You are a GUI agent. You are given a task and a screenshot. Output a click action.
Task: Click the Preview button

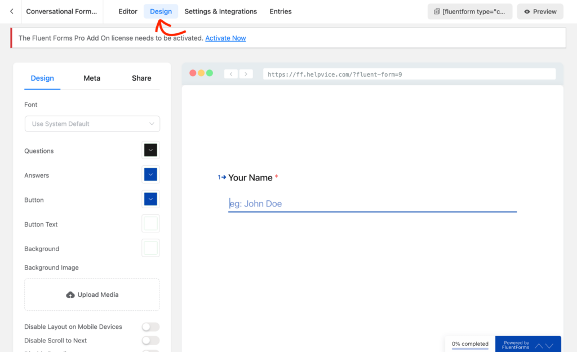click(540, 11)
